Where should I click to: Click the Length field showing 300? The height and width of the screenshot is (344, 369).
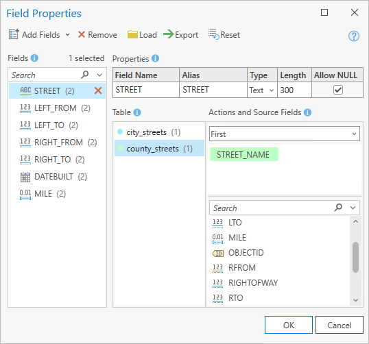coord(294,90)
